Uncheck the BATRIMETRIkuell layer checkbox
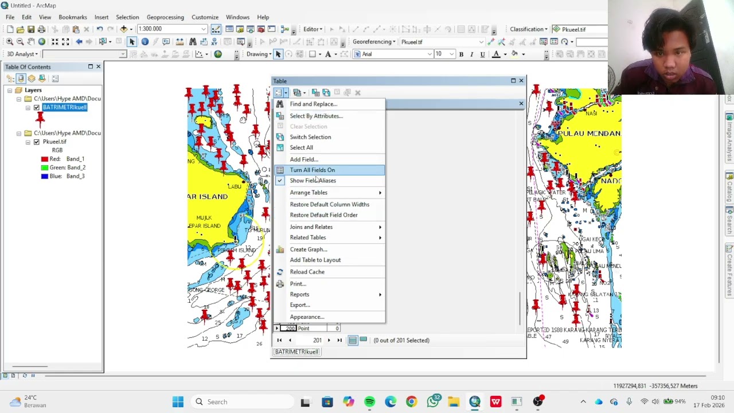The height and width of the screenshot is (413, 734). [37, 107]
